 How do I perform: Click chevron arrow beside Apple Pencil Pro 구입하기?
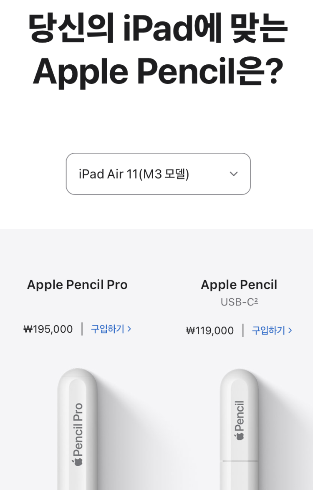click(x=129, y=329)
